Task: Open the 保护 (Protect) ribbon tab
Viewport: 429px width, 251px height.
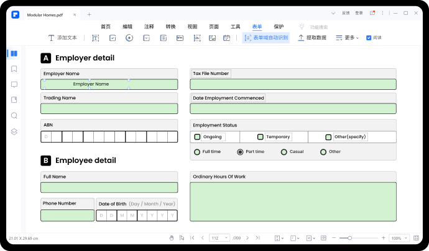Action: pyautogui.click(x=279, y=27)
